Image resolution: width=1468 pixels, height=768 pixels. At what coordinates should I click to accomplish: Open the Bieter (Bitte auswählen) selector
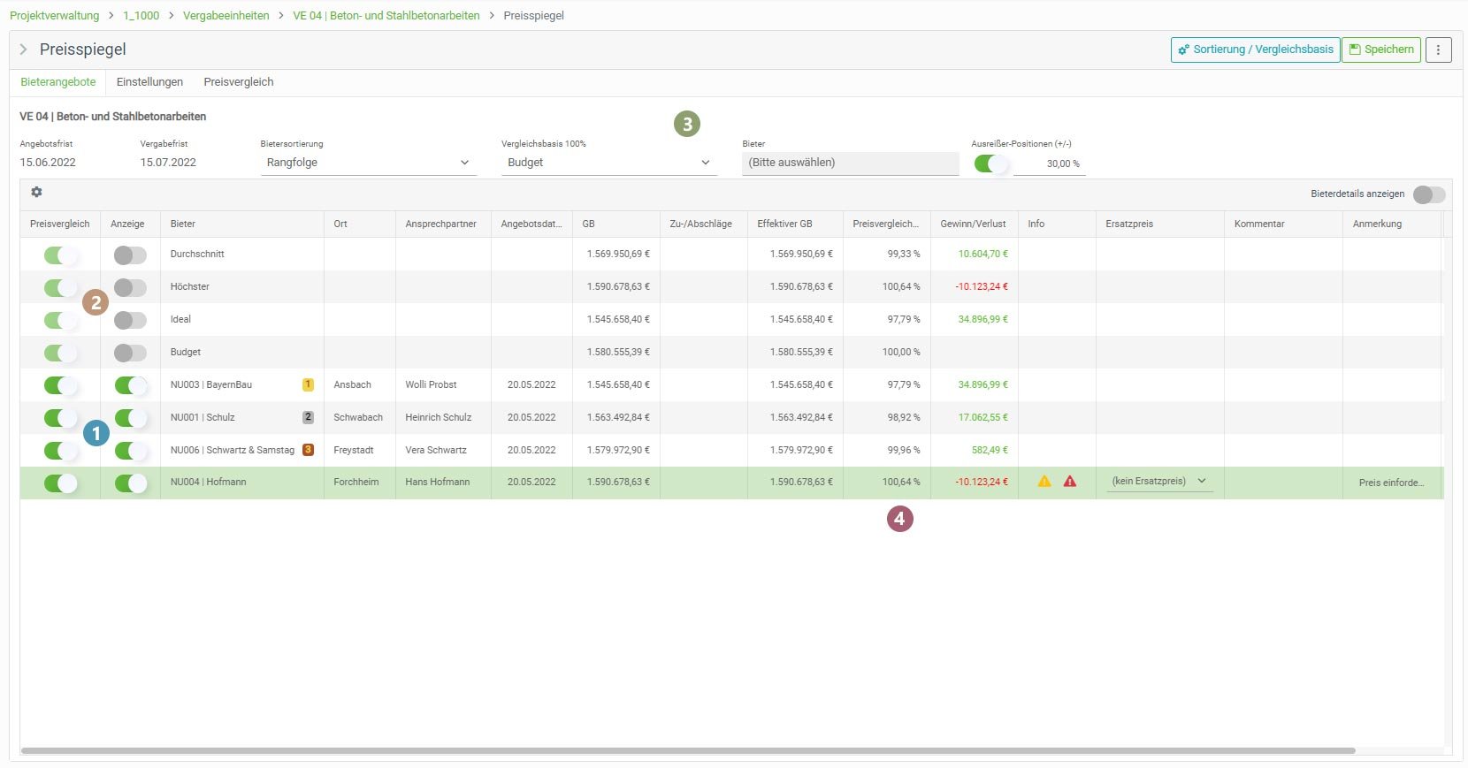pos(850,163)
